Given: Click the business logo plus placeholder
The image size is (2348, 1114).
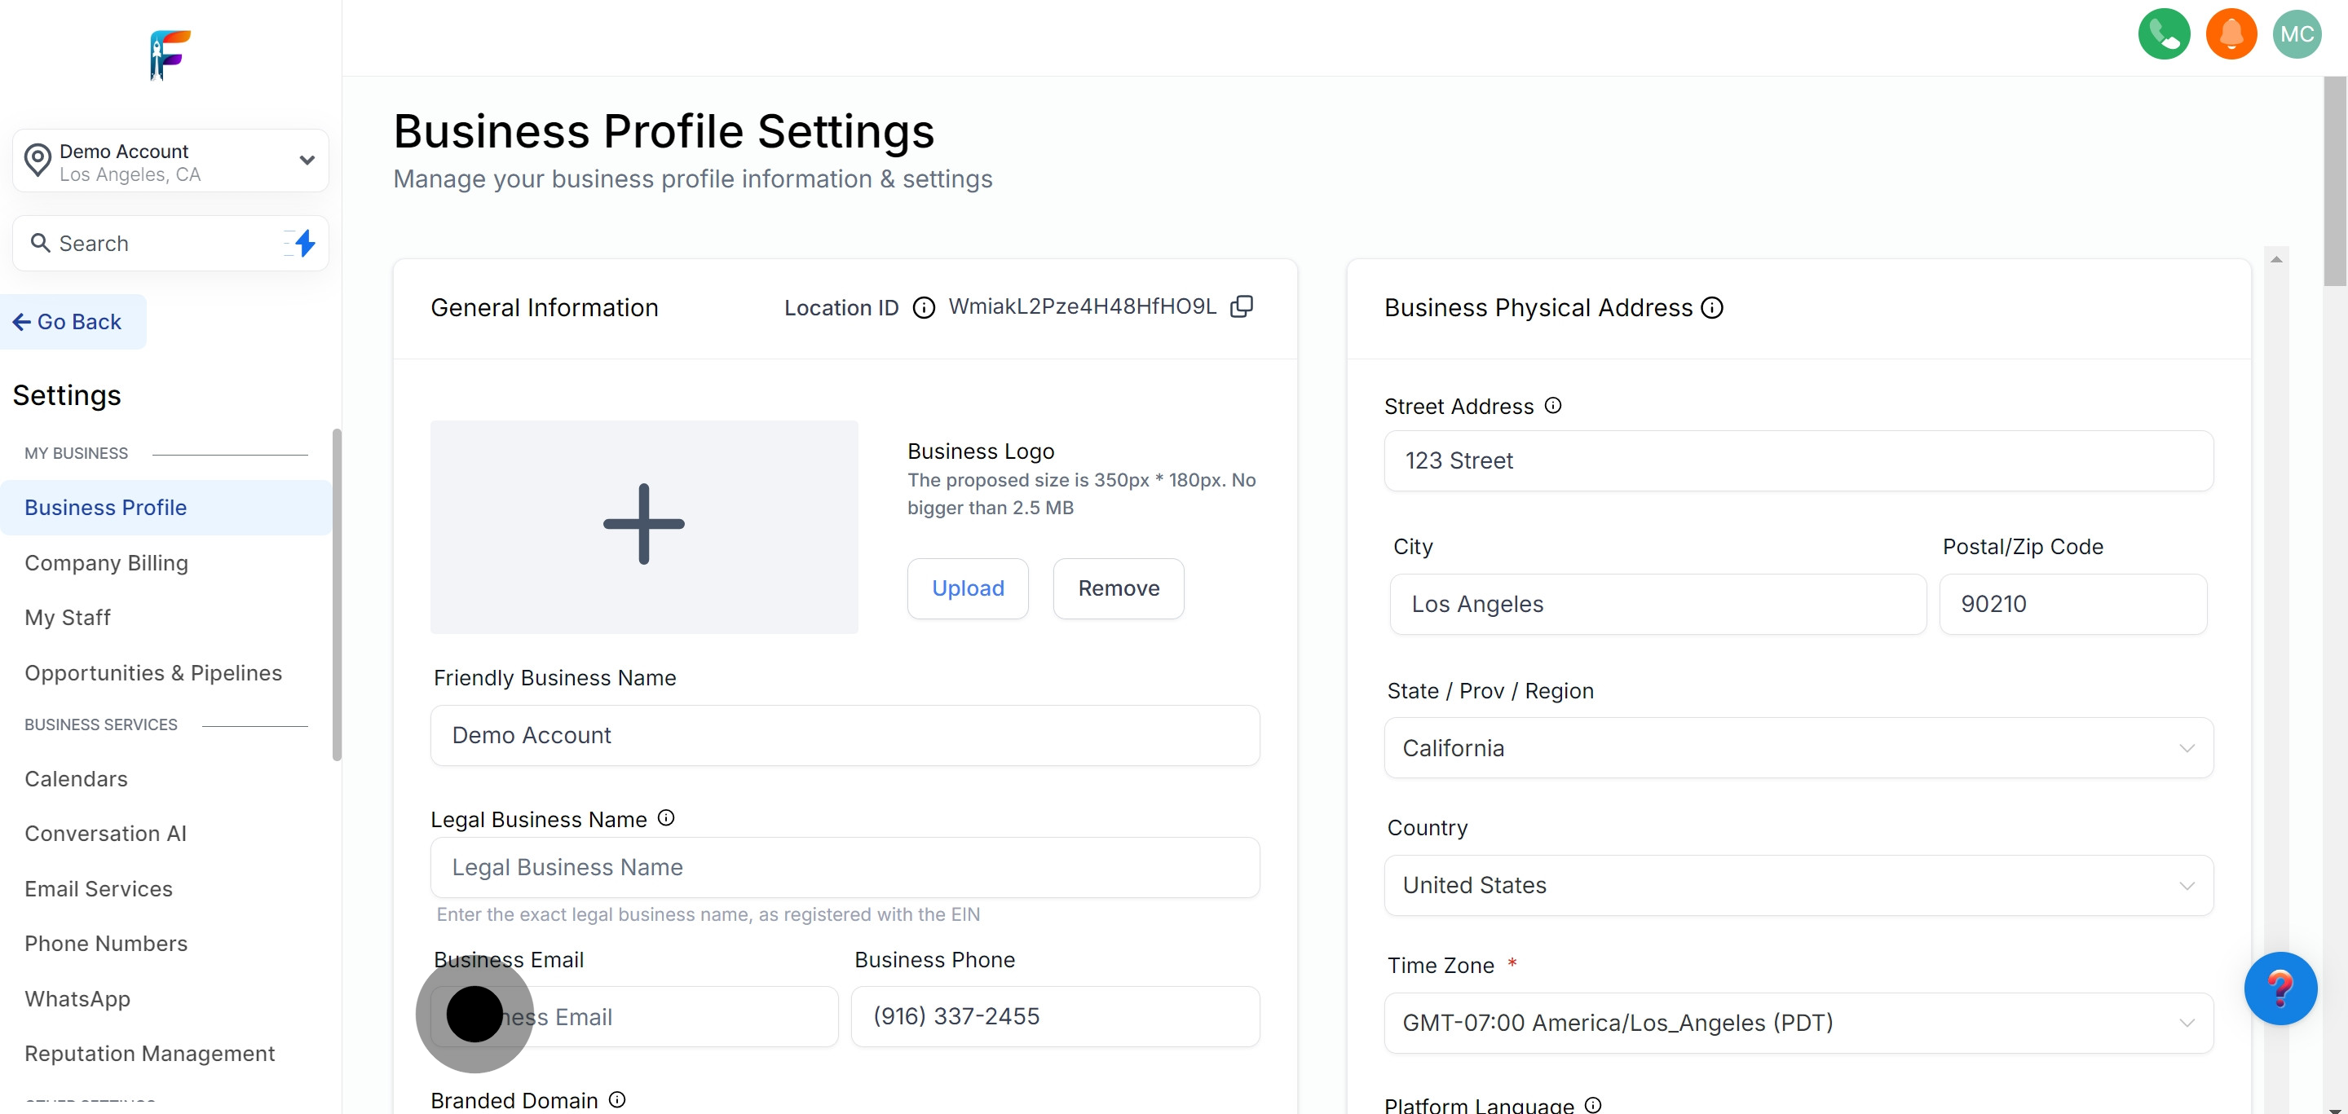Looking at the screenshot, I should tap(643, 526).
